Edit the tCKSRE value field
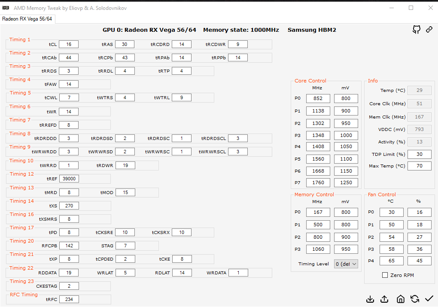The width and height of the screenshot is (438, 307). [125, 232]
